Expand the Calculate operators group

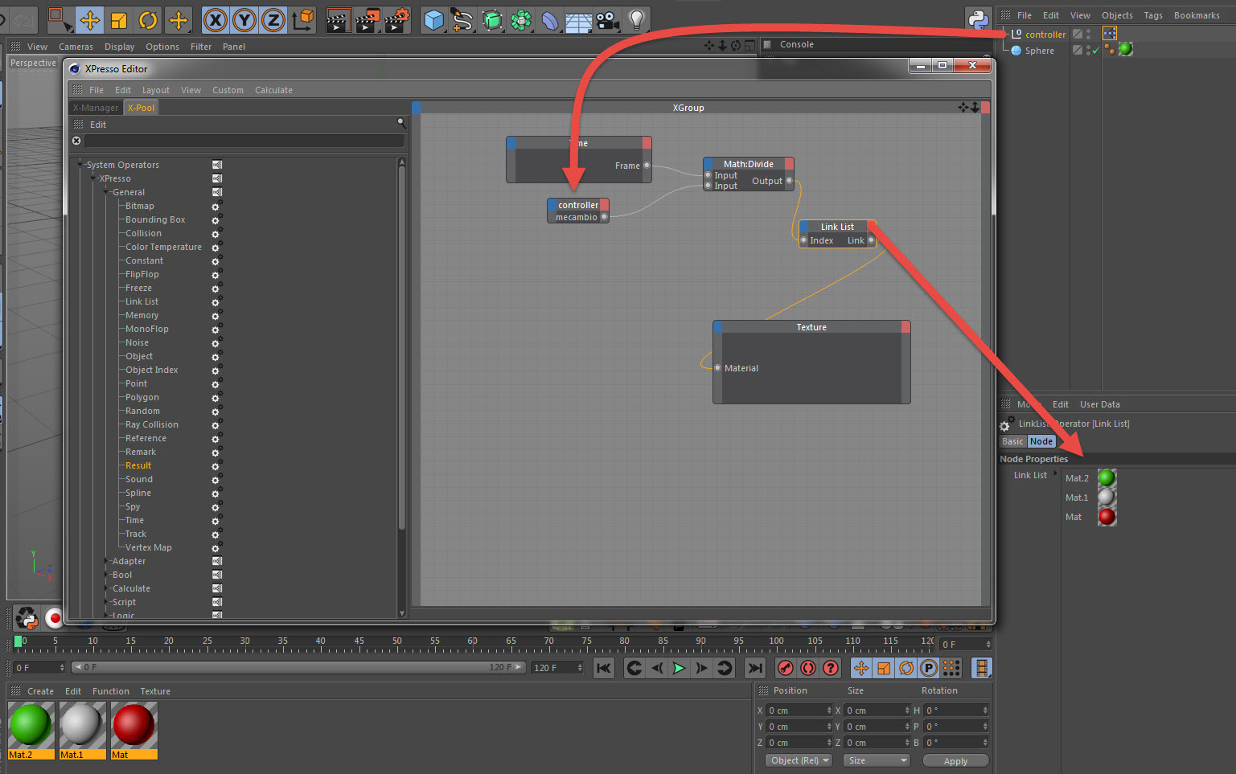106,588
